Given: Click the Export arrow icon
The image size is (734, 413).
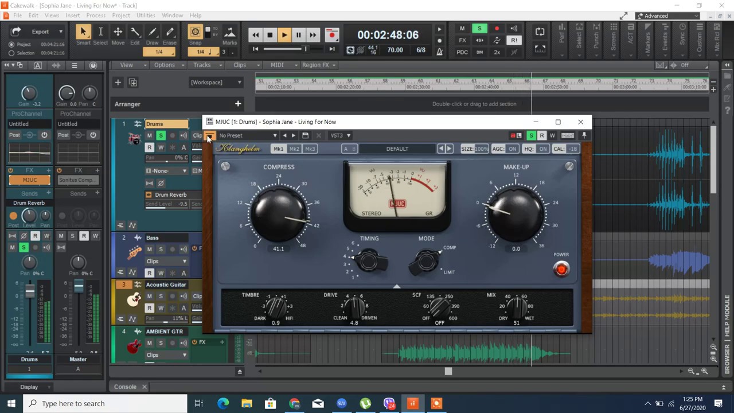Looking at the screenshot, I should 16,32.
